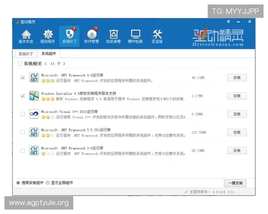Click the .NET Framework 4.0 icon
268x214 pixels.
[34, 78]
